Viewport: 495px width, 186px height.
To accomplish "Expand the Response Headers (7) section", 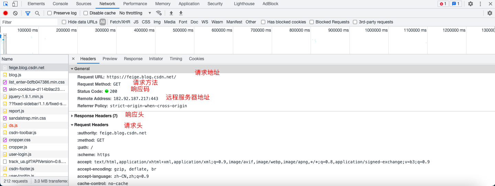I will (x=72, y=116).
